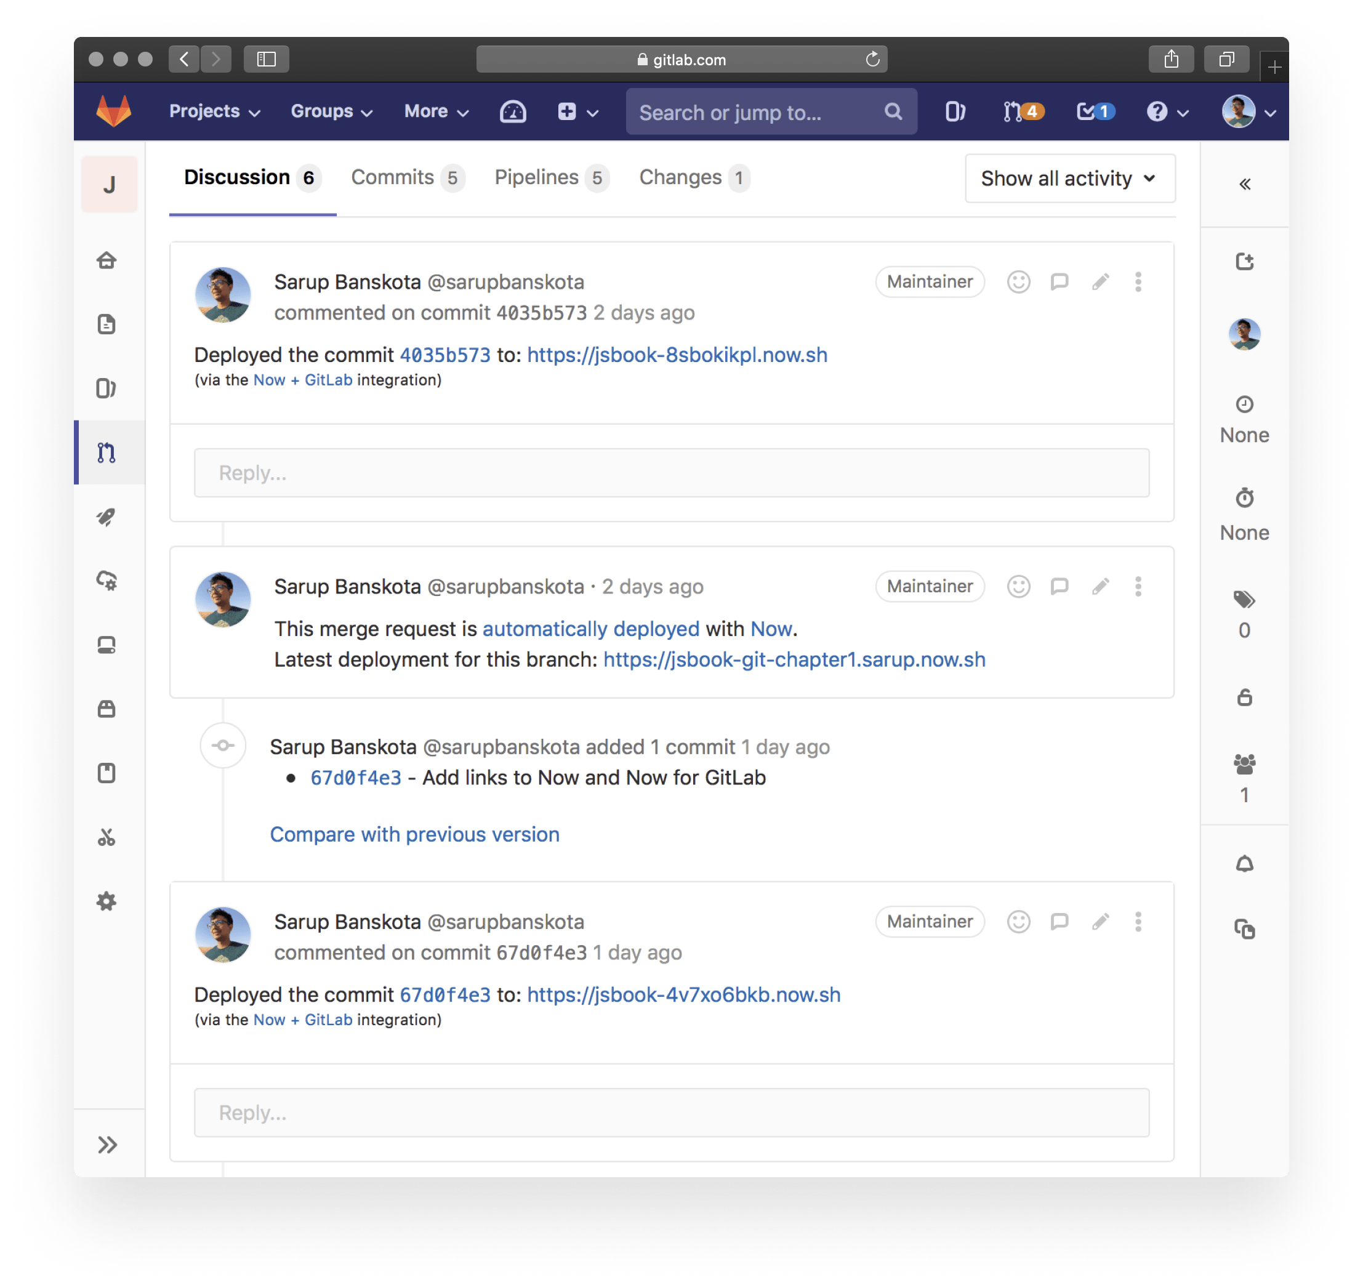Click the second Reply... input box
1363x1288 pixels.
click(x=672, y=1113)
